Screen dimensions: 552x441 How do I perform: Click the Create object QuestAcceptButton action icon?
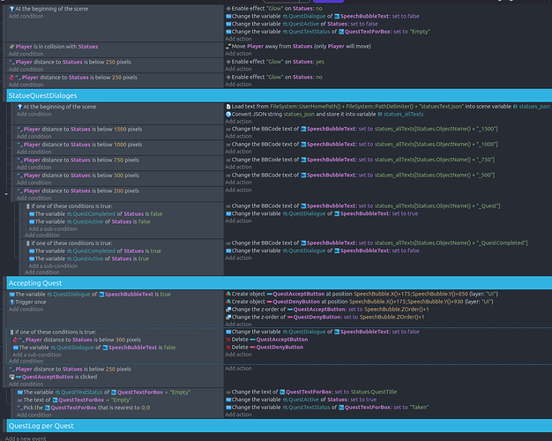pyautogui.click(x=228, y=293)
